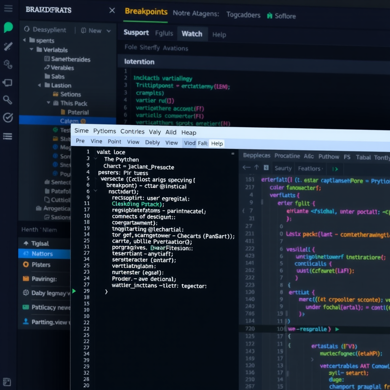Open the chat panel icon in activity bar

pyautogui.click(x=8, y=27)
